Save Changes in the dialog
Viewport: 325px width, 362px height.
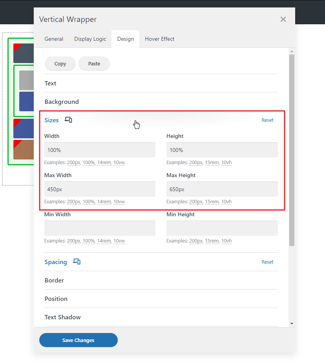[79, 340]
